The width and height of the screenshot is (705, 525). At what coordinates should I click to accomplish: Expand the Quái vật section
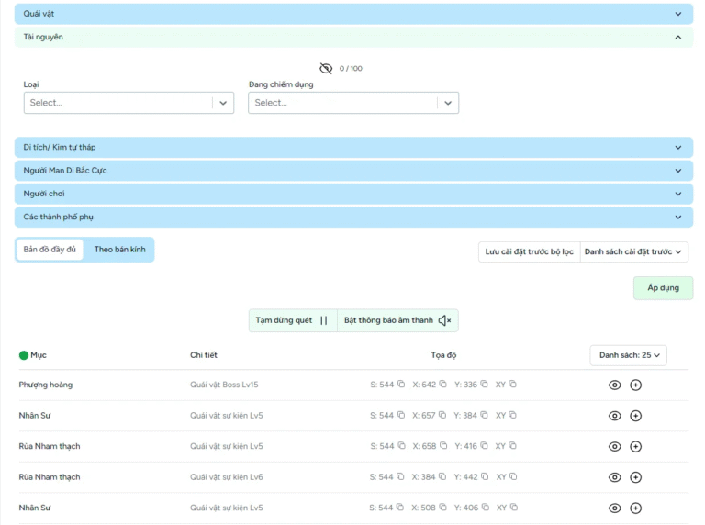[x=353, y=14]
